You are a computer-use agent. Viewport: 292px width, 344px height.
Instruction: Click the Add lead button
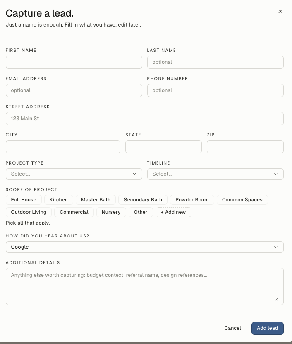tap(268, 328)
